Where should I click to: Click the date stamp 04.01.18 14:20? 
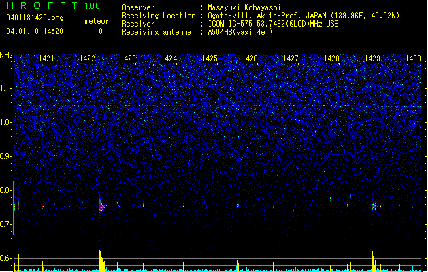(35, 31)
